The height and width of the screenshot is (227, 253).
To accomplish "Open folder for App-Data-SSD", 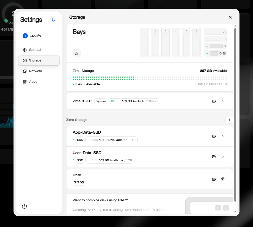I will [x=214, y=136].
